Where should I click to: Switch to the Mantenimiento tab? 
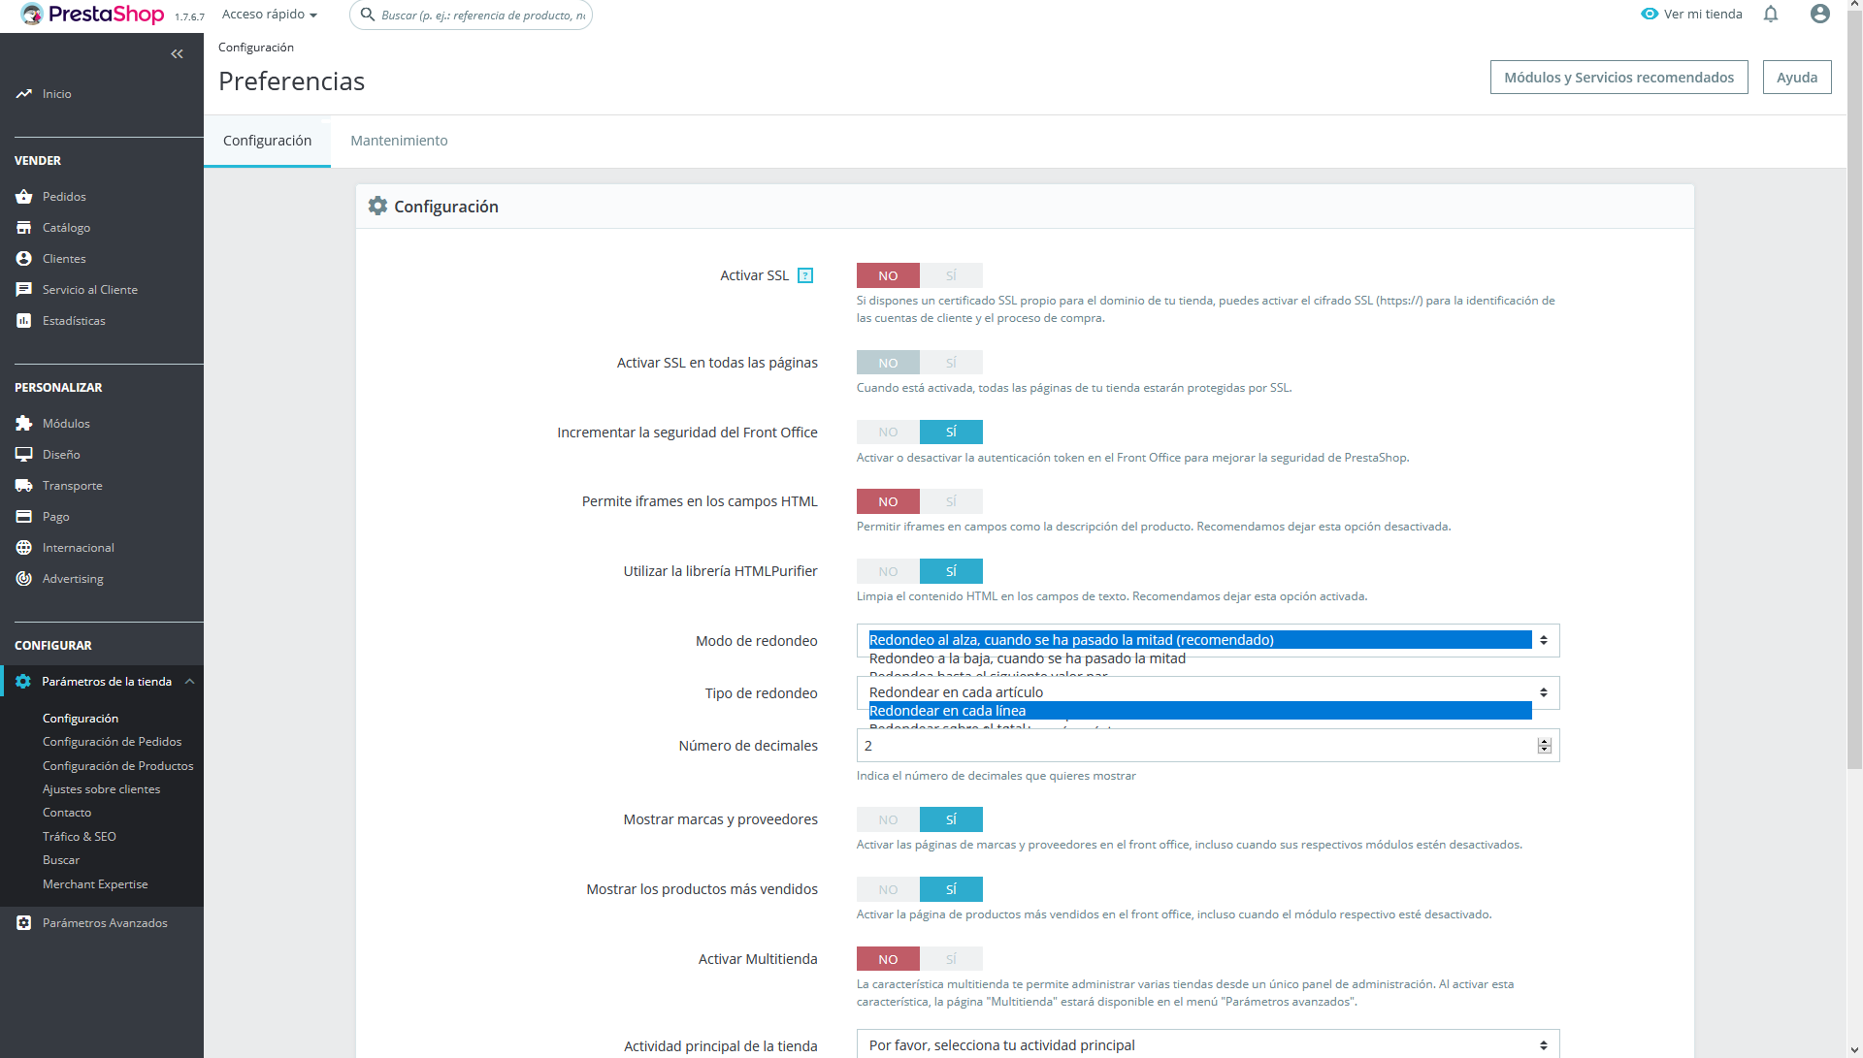point(399,142)
